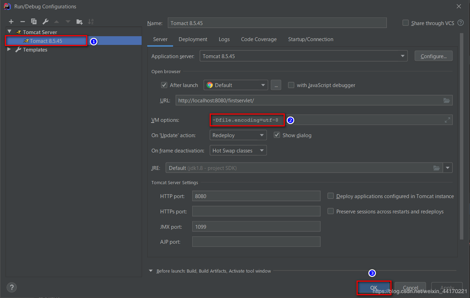Switch to the Deployment tab

tap(193, 39)
